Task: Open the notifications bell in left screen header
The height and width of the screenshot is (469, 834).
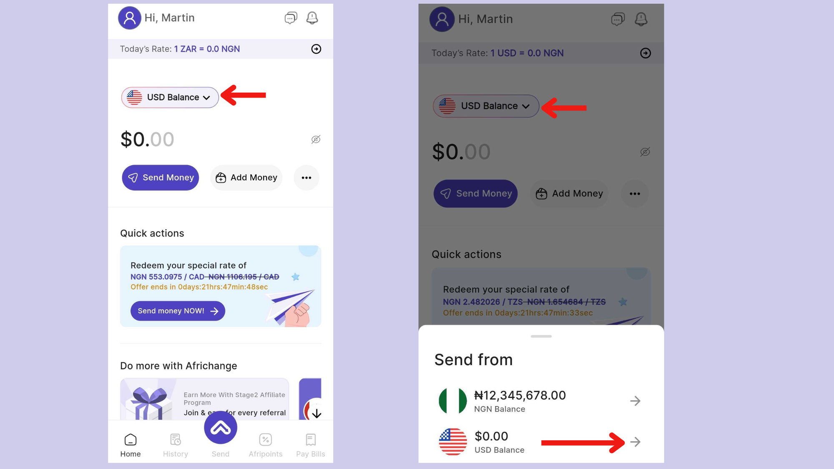Action: (x=312, y=18)
